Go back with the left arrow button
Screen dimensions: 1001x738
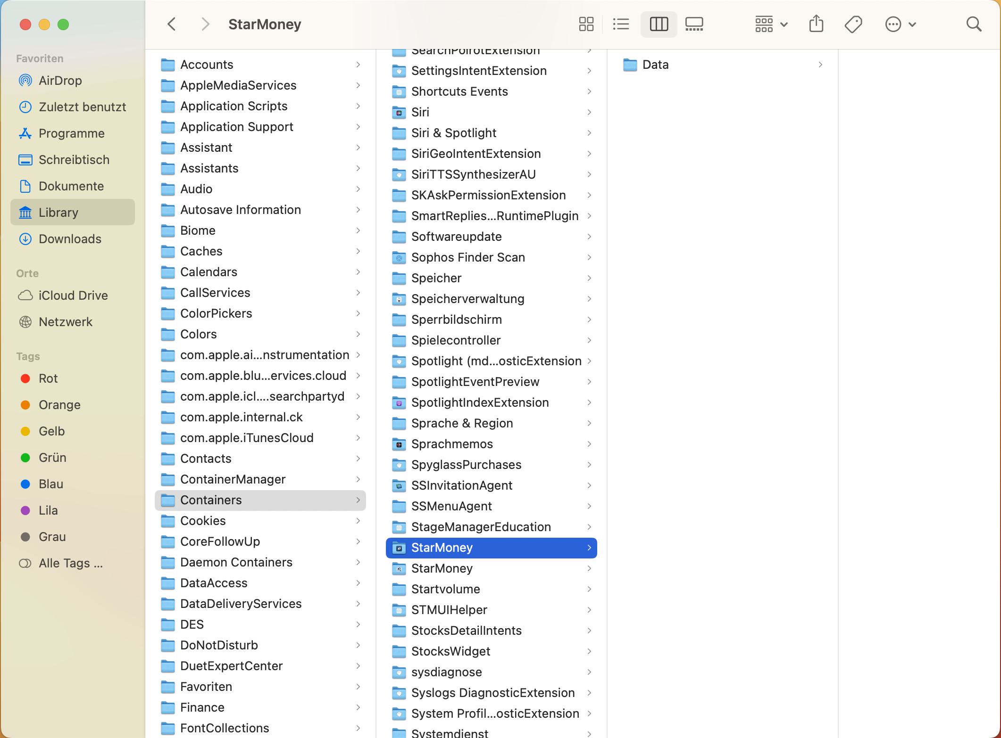(x=172, y=24)
